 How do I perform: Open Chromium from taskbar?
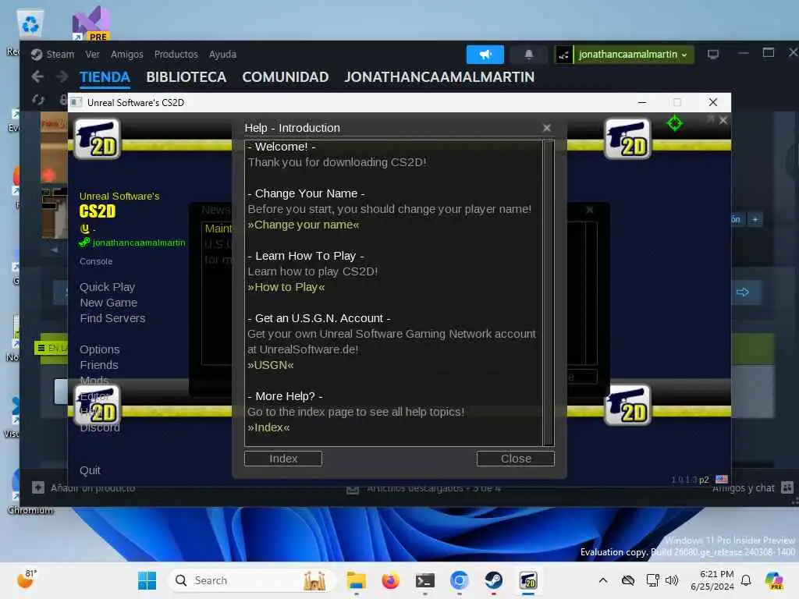[459, 580]
